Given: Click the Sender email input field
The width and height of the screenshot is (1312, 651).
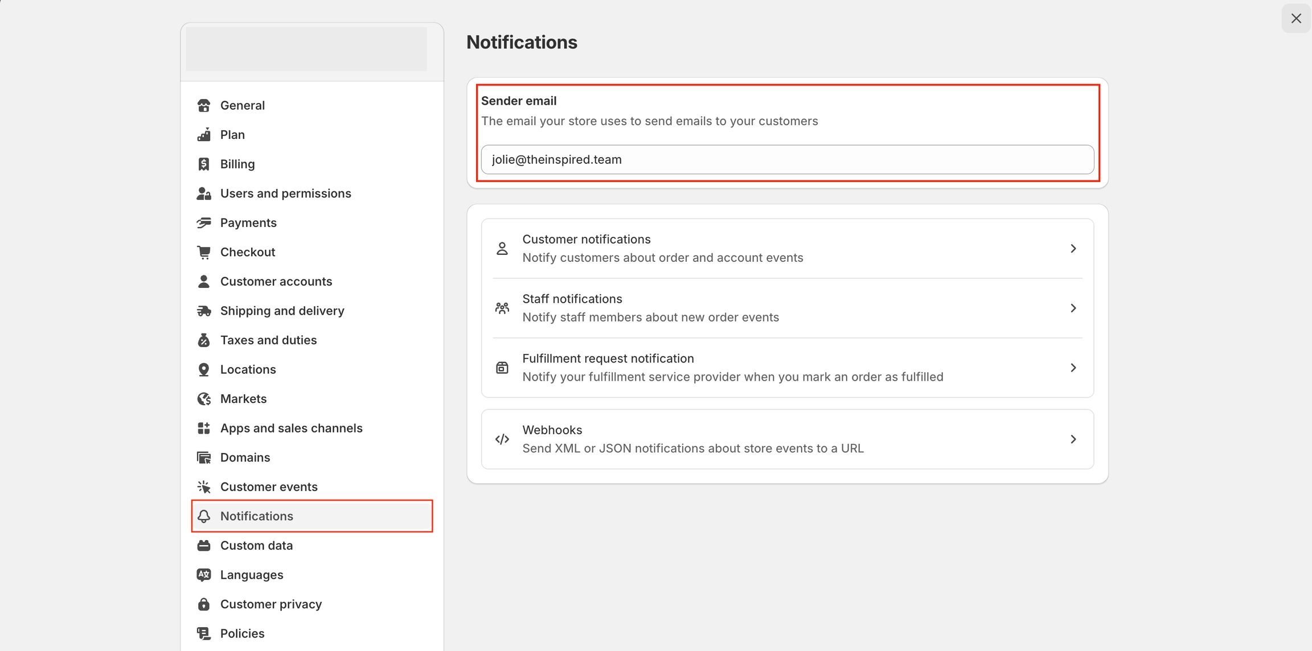Looking at the screenshot, I should [787, 160].
